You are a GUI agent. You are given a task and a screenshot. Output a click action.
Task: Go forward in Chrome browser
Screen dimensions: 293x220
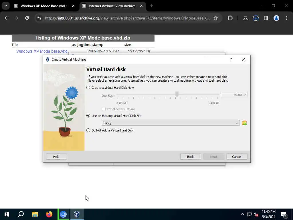point(16,18)
